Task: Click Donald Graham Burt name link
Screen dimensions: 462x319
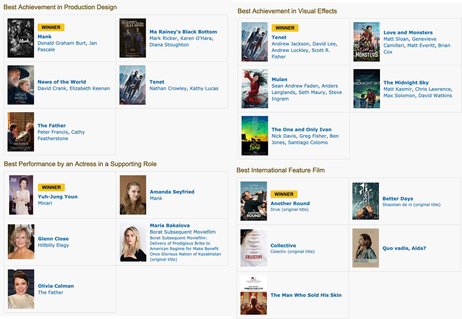Action: (x=62, y=43)
